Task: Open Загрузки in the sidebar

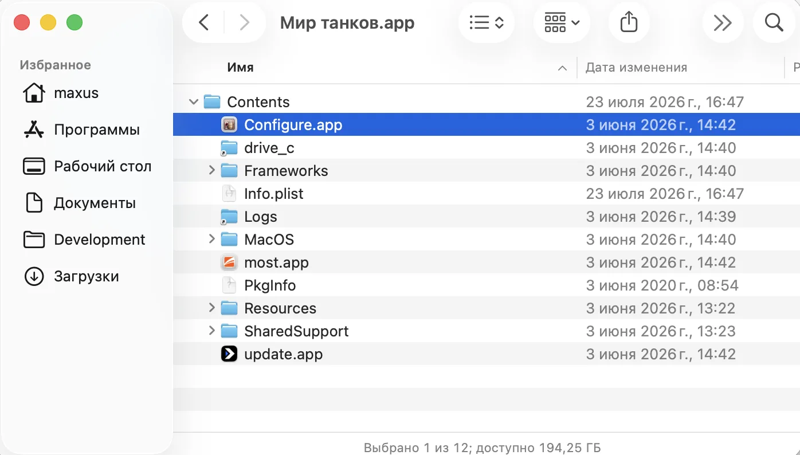Action: (x=86, y=276)
